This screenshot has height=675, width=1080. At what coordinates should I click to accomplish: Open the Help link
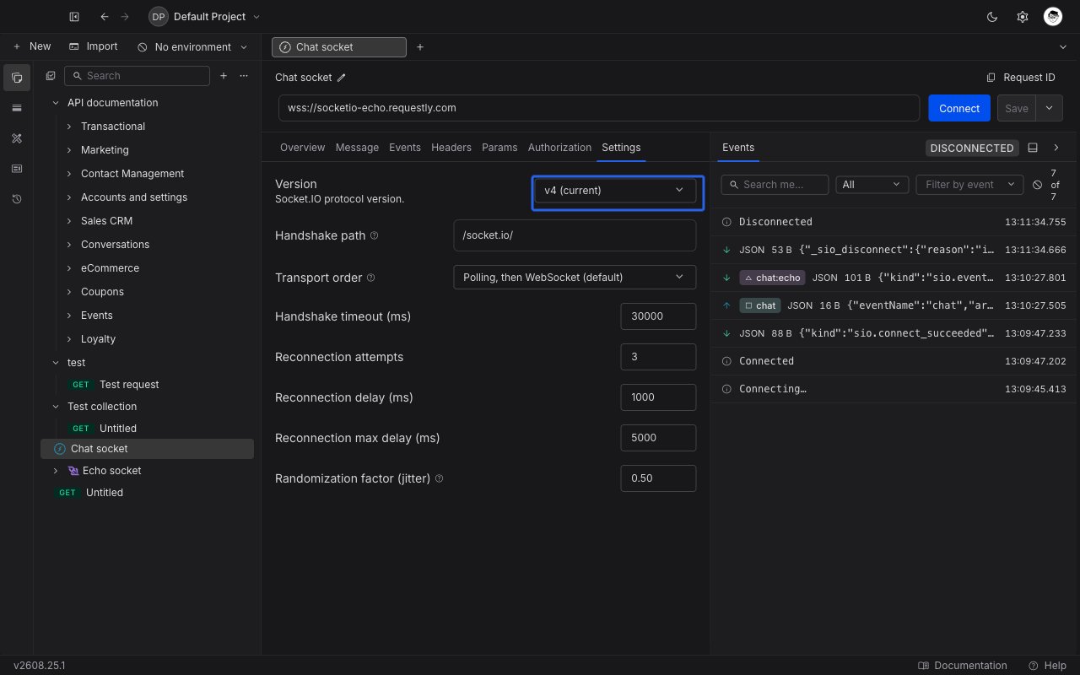click(1047, 666)
